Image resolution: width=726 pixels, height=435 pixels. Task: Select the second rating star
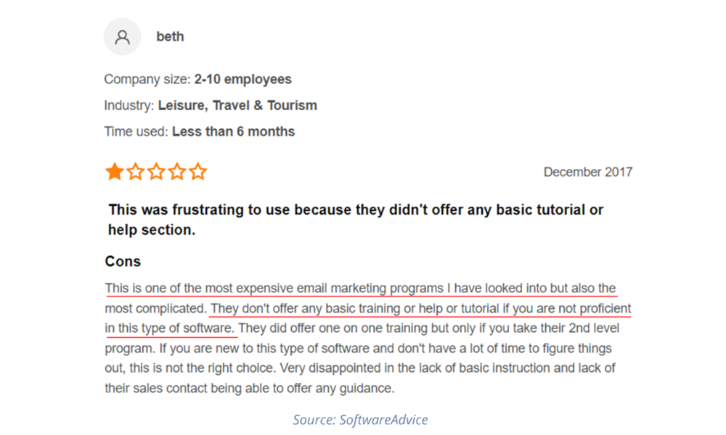[x=135, y=172]
